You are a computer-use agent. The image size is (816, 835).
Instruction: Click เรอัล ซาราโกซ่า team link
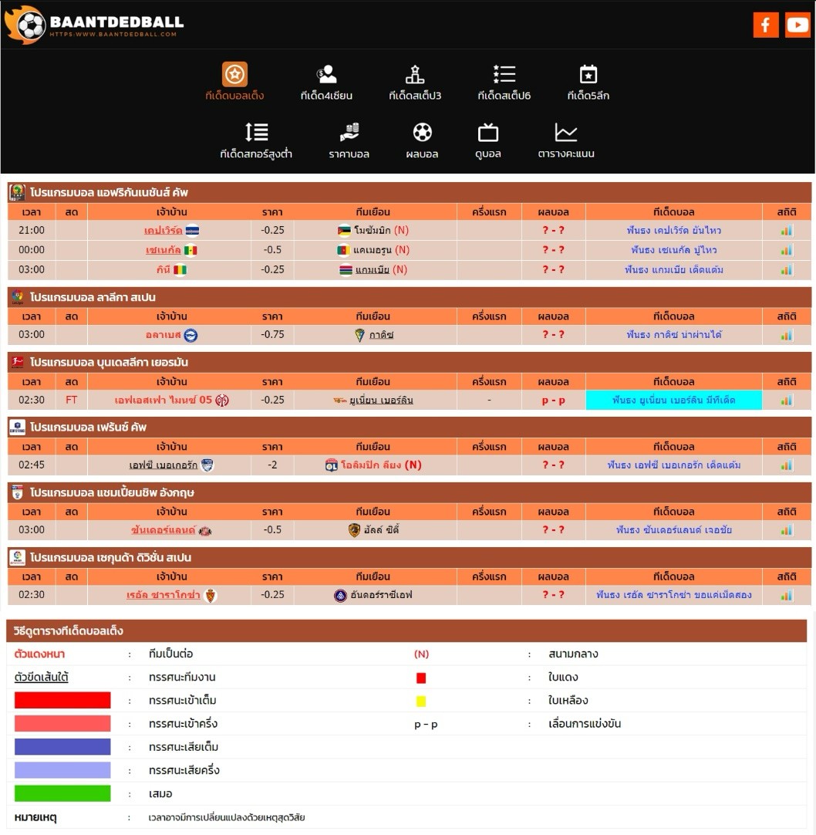[164, 595]
